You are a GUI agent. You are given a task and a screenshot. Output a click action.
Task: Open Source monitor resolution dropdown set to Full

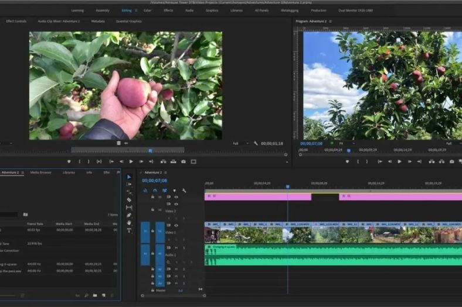[239, 143]
